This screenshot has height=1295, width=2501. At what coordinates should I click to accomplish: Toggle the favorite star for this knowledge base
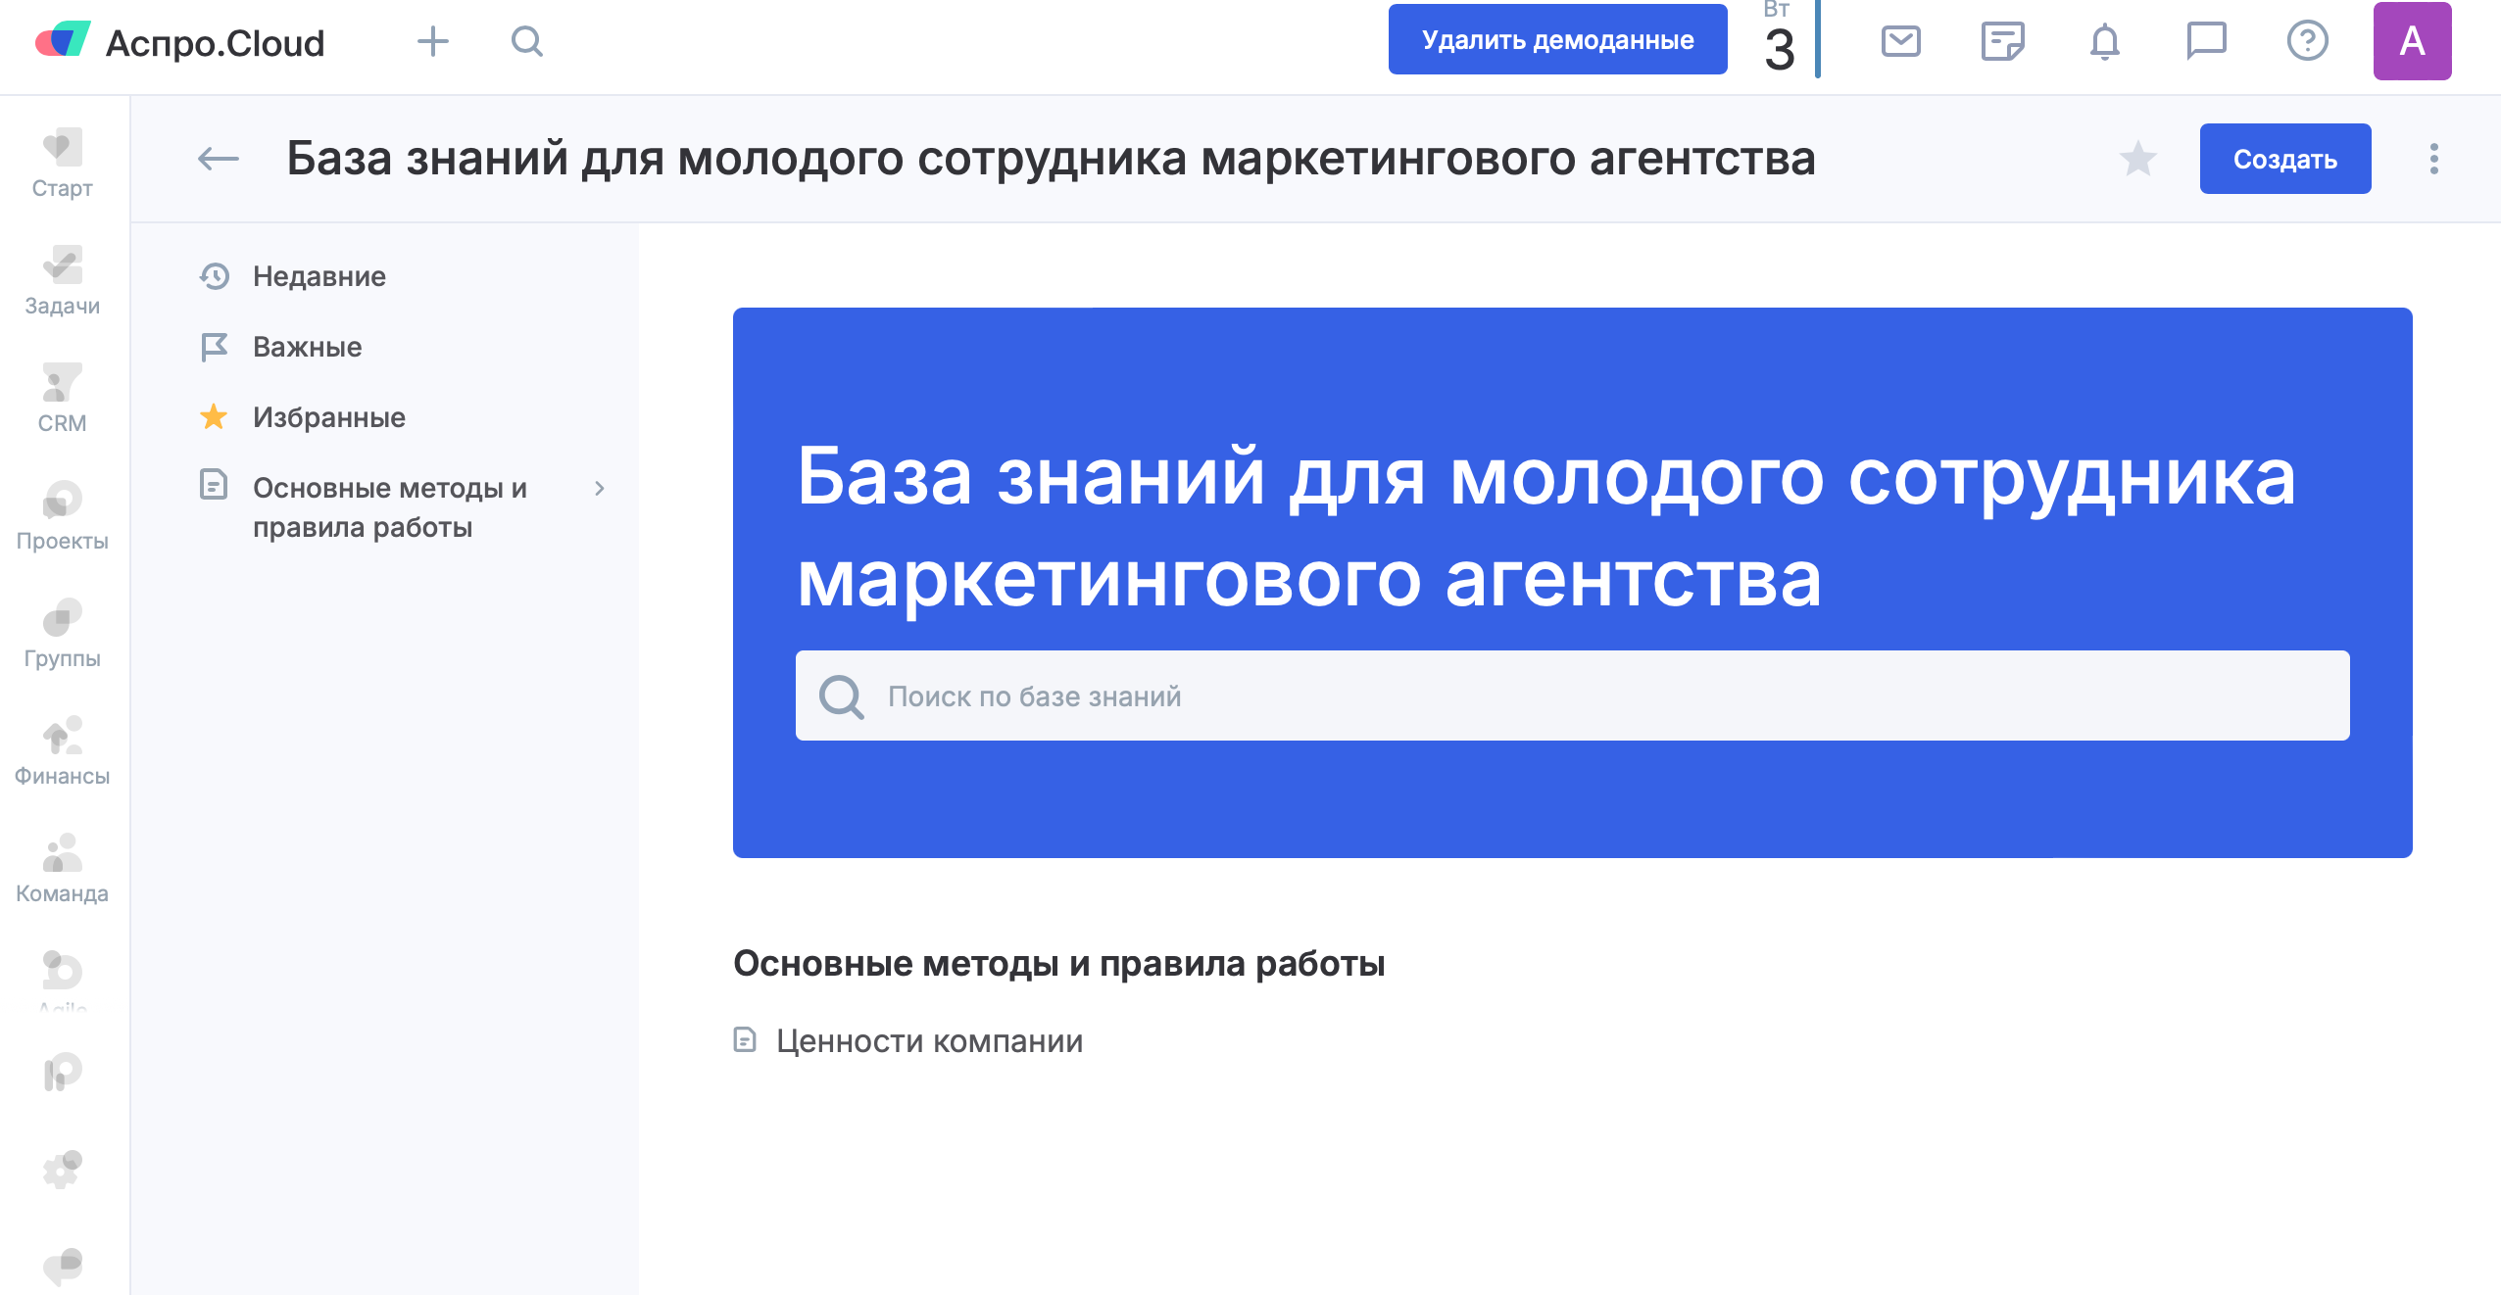(2137, 159)
